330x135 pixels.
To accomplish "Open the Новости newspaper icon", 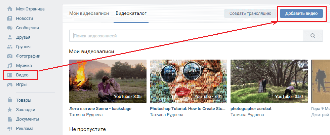I will [x=10, y=19].
